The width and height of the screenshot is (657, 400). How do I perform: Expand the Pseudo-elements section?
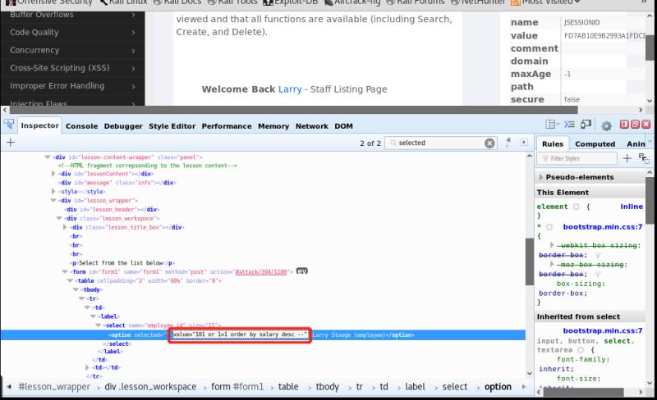[541, 177]
